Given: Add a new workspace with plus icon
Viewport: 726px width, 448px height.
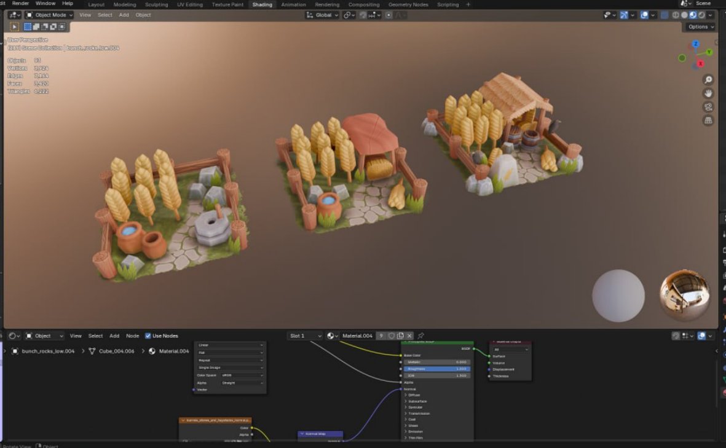Looking at the screenshot, I should [x=468, y=5].
